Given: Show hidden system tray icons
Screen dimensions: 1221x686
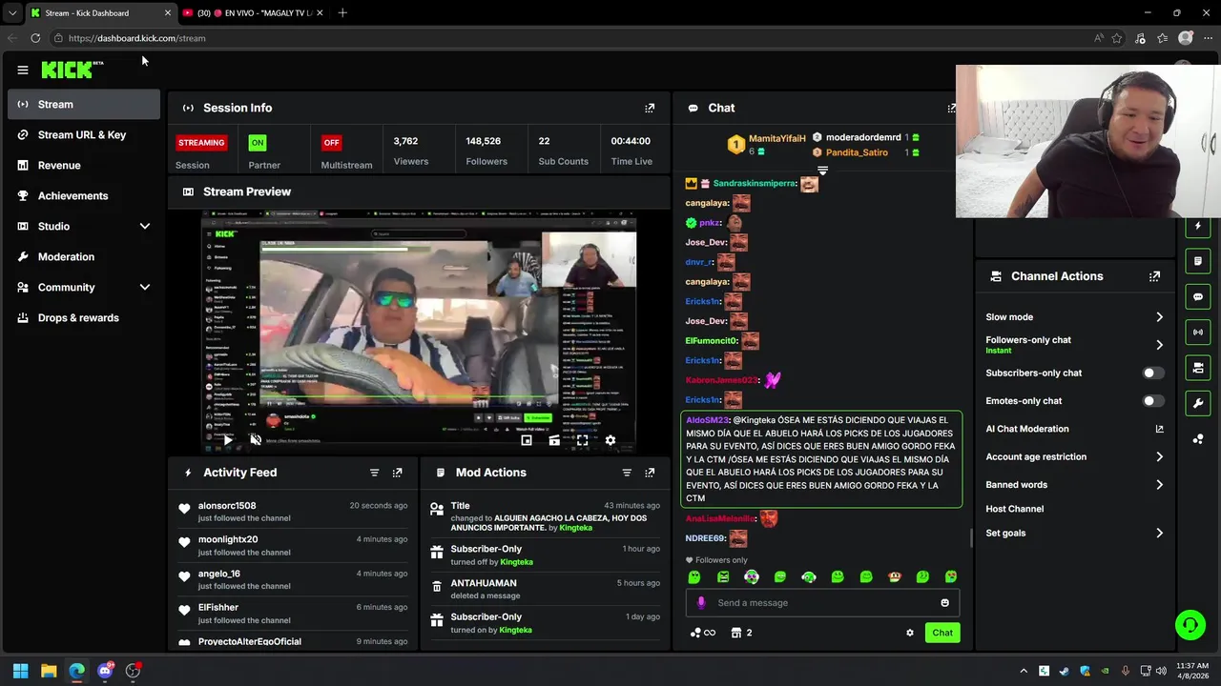Looking at the screenshot, I should click(1024, 671).
